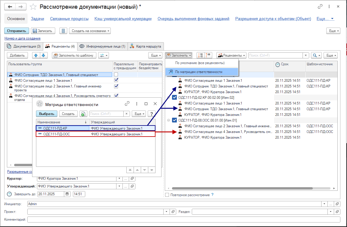This screenshot has width=347, height=227.
Task: Move reviewer up with blue arrow
Action: click(36, 55)
